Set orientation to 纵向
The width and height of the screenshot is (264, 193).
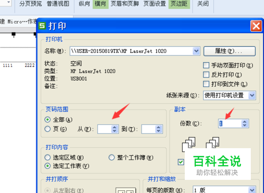[x=84, y=4]
